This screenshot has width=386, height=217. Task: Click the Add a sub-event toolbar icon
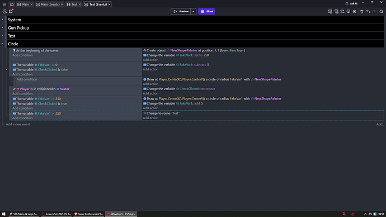pyautogui.click(x=336, y=12)
